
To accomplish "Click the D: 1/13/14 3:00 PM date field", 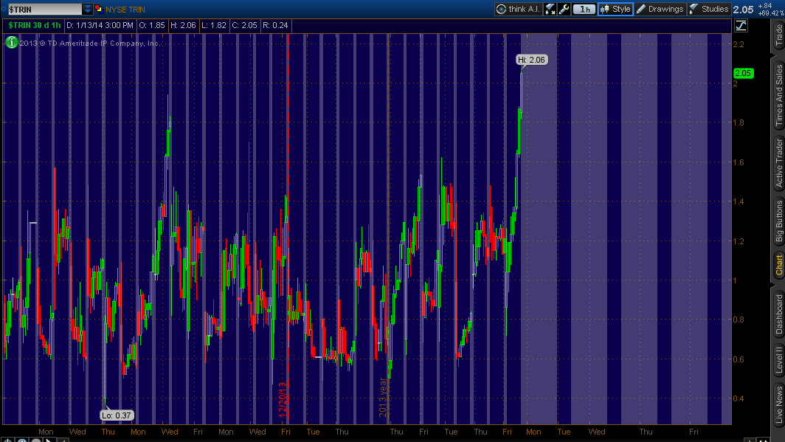I will click(100, 25).
